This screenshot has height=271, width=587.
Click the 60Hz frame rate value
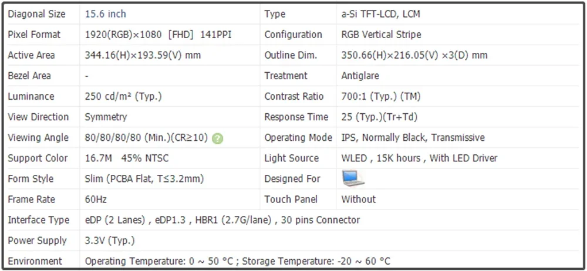[x=96, y=199]
